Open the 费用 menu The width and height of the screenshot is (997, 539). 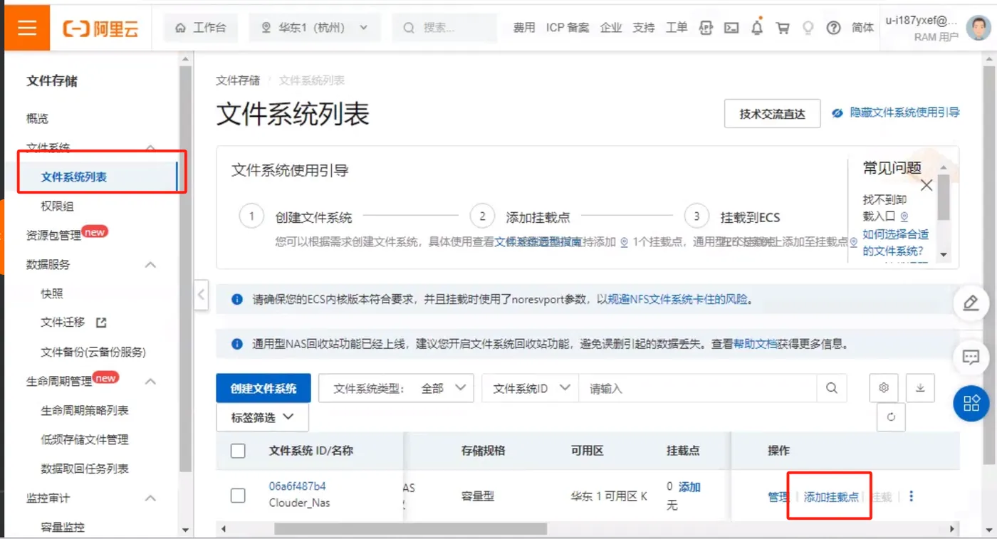524,28
